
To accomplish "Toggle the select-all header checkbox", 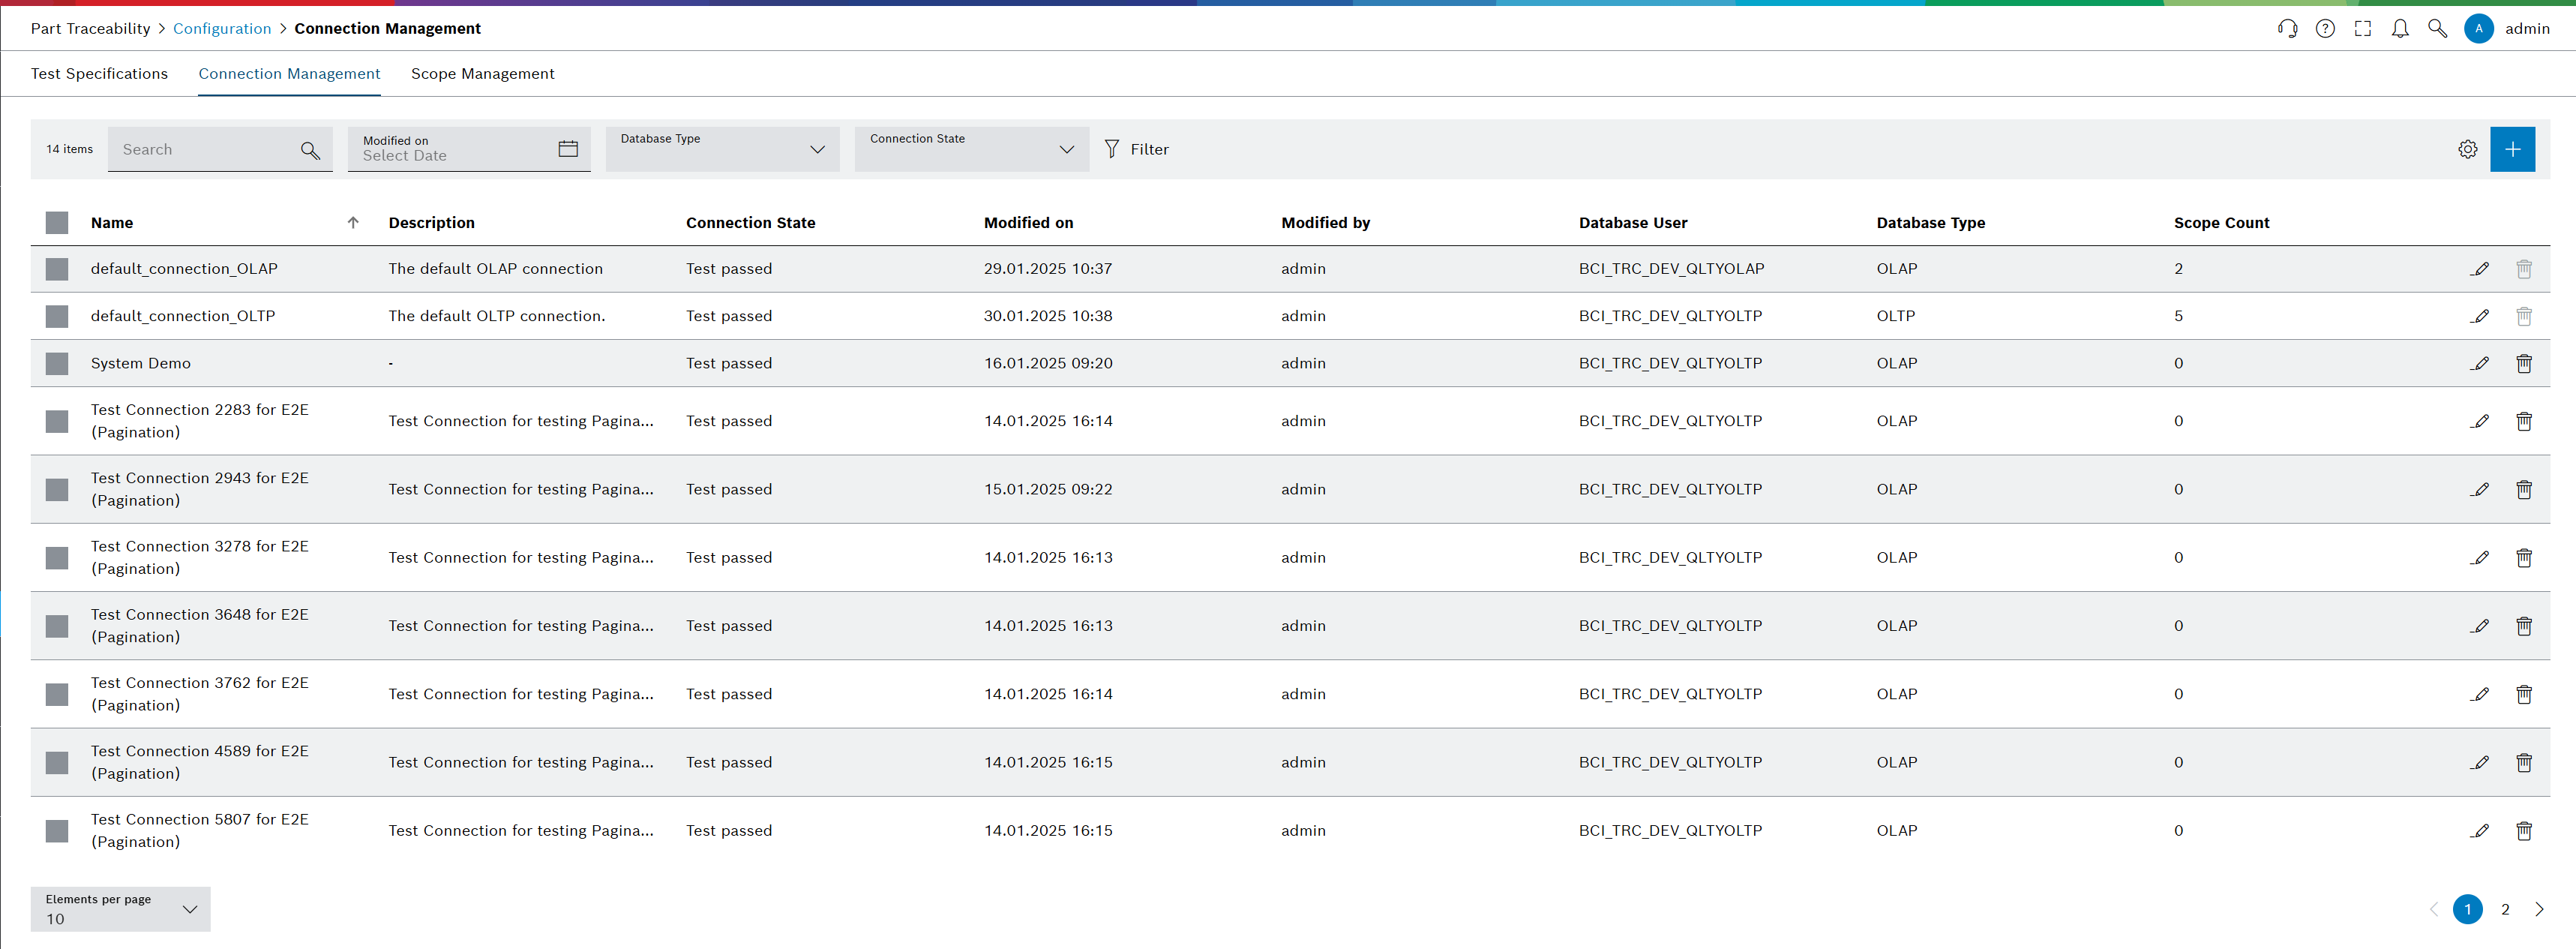I will click(57, 223).
